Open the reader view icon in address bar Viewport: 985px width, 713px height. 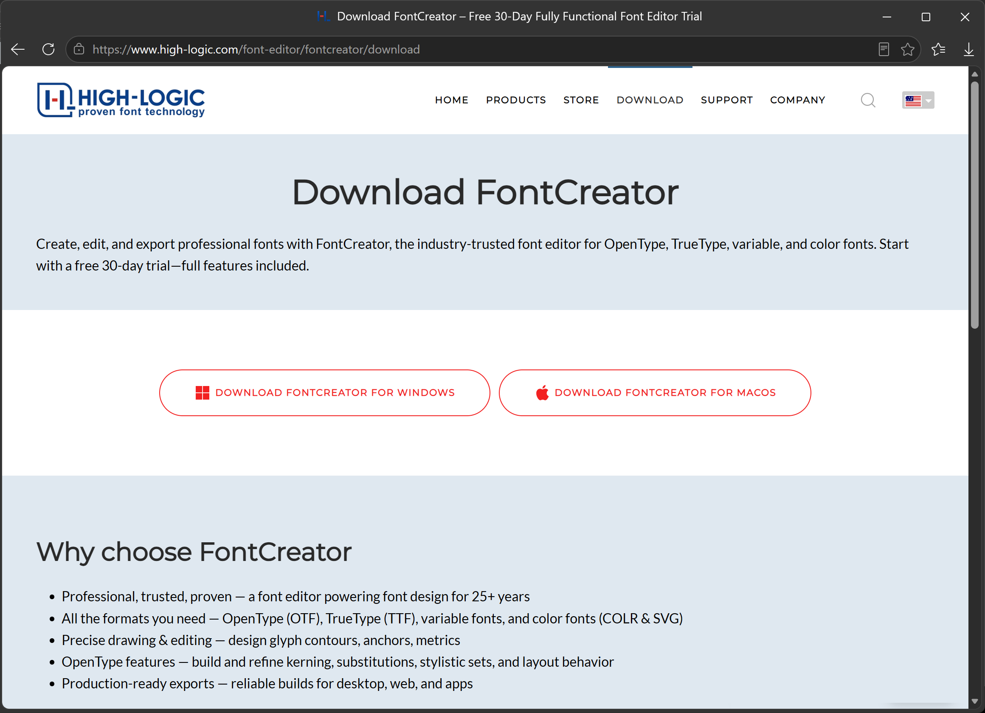point(884,50)
